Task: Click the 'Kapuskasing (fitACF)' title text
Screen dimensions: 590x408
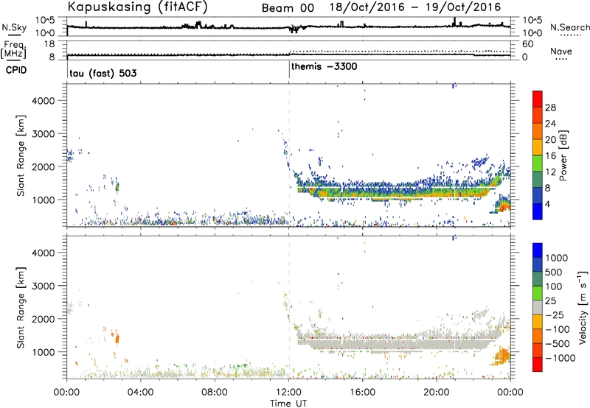Action: [x=138, y=7]
